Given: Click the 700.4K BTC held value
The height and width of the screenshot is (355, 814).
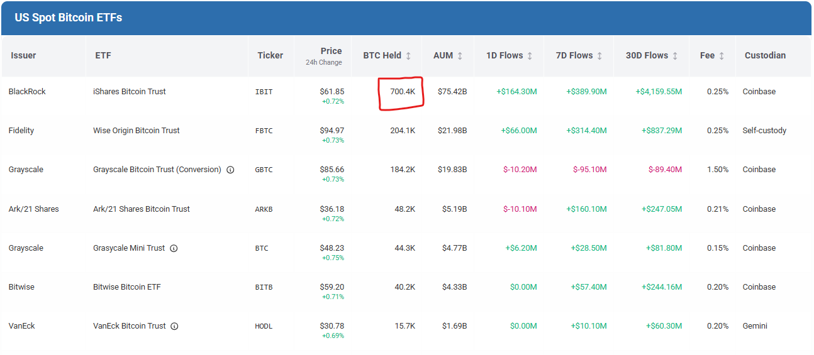Looking at the screenshot, I should coord(403,92).
